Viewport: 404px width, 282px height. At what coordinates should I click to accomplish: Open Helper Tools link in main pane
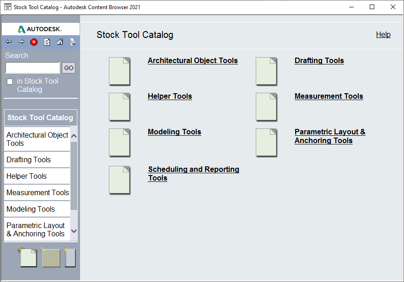[x=170, y=96]
